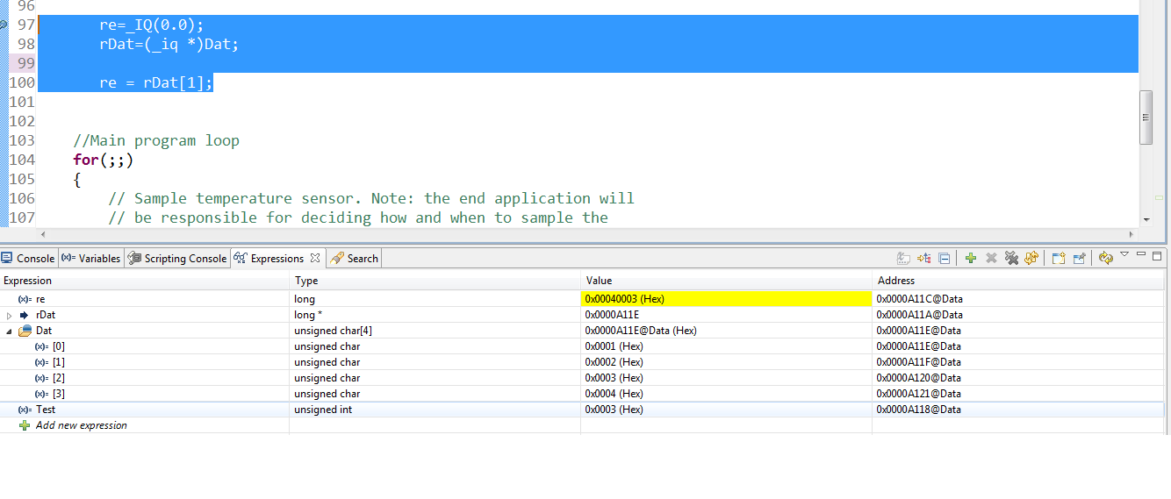
Task: Click Add new expression entry
Action: tap(81, 425)
